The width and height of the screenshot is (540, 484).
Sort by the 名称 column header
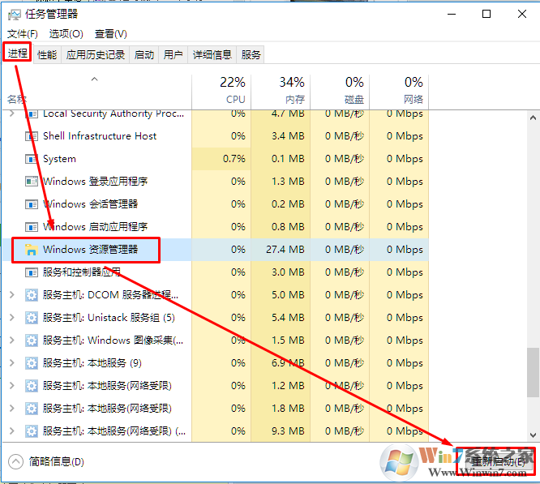96,92
